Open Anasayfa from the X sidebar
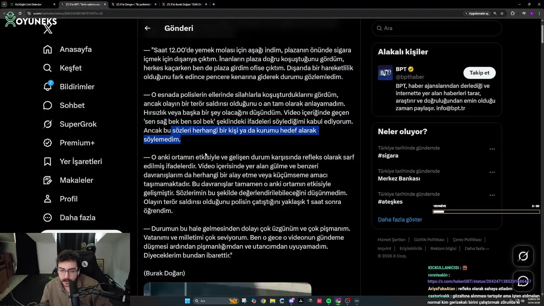Viewport: 544px width, 306px height. pos(68,49)
